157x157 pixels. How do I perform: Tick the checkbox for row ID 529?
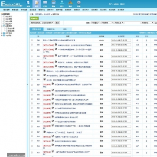[32, 75]
